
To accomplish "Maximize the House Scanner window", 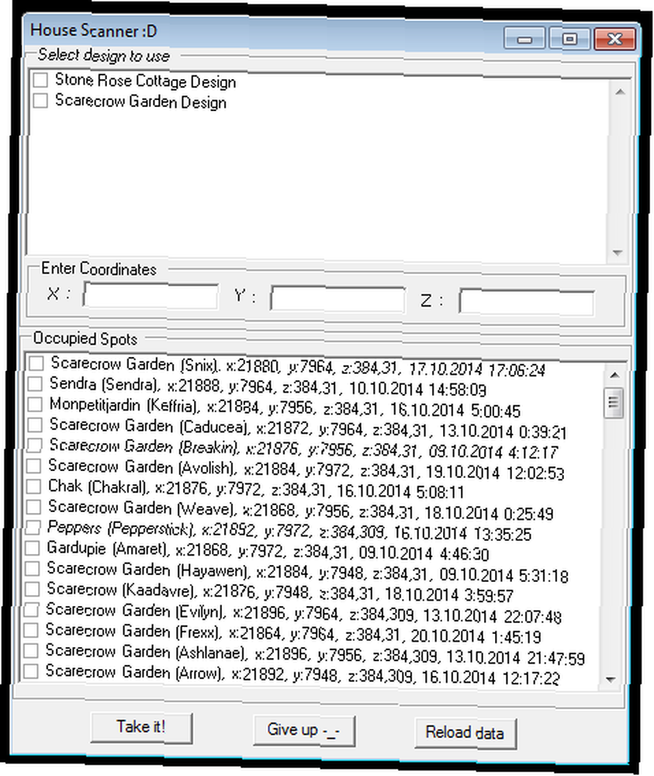I will 569,39.
